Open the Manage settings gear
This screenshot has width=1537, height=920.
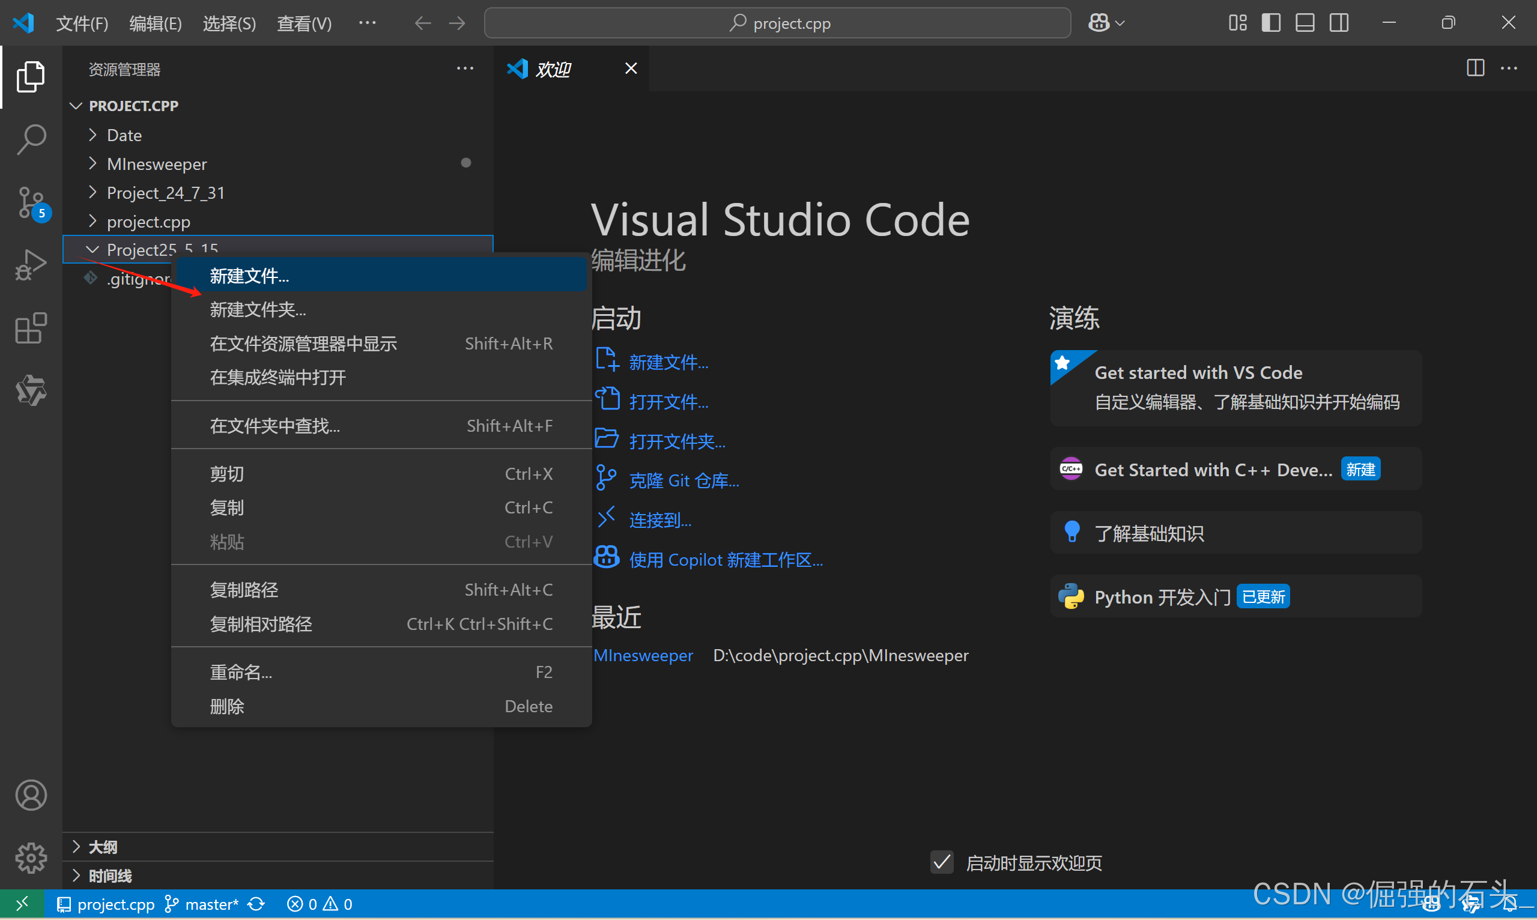31,858
